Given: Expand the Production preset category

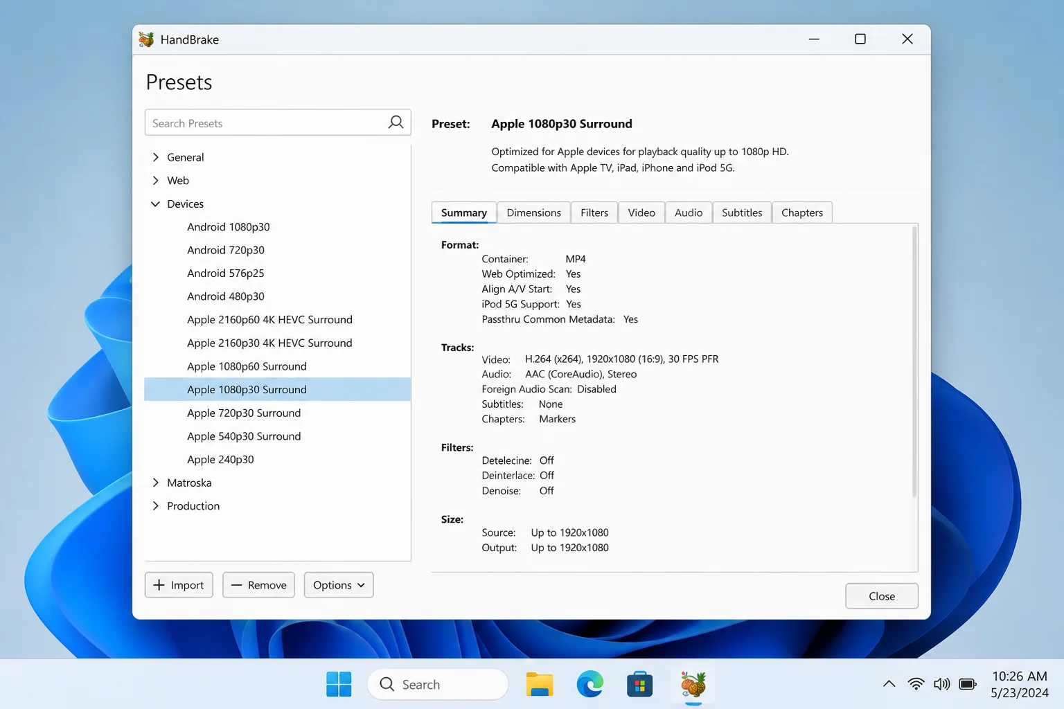Looking at the screenshot, I should (x=156, y=506).
